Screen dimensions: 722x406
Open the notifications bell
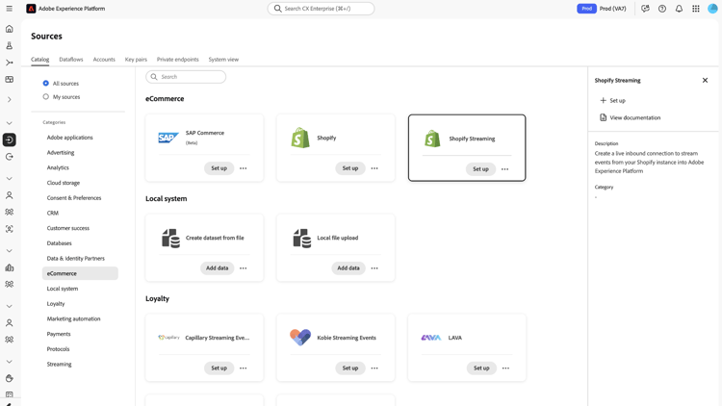(679, 9)
